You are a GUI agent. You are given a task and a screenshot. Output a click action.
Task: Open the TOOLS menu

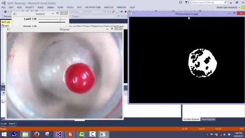coord(70,7)
